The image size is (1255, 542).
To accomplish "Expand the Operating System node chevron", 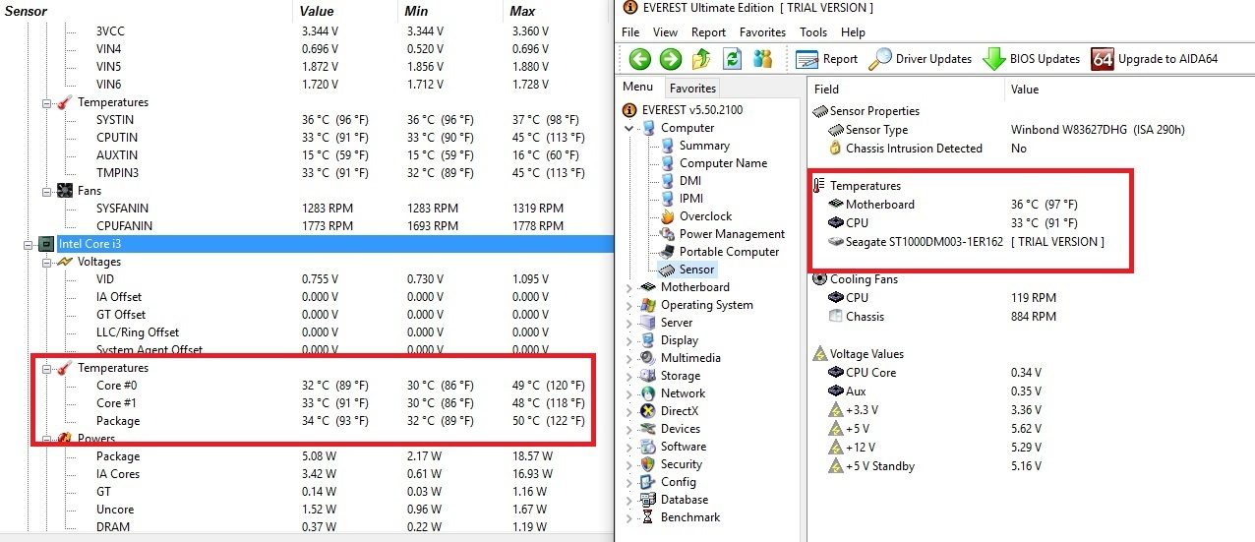I will [629, 305].
